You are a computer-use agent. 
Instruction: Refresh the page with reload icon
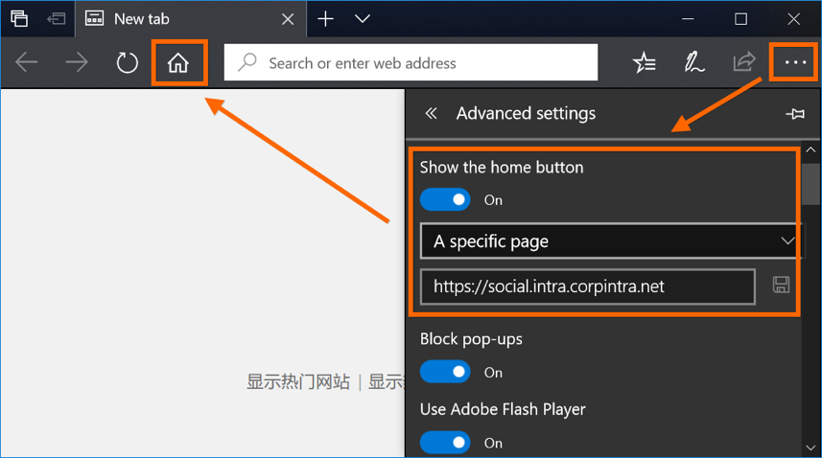coord(128,63)
